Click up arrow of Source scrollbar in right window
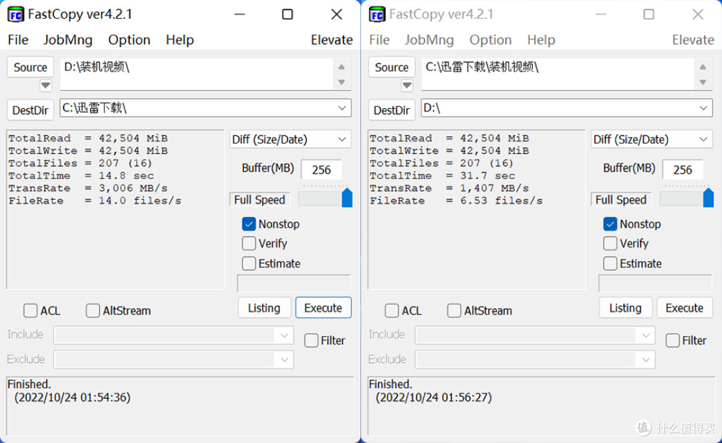 tap(703, 67)
